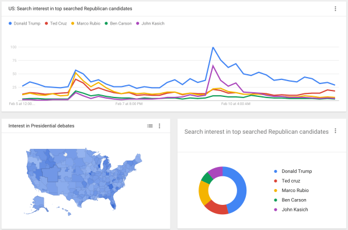Click Florida on the US interest map
The image size is (348, 230).
point(112,202)
